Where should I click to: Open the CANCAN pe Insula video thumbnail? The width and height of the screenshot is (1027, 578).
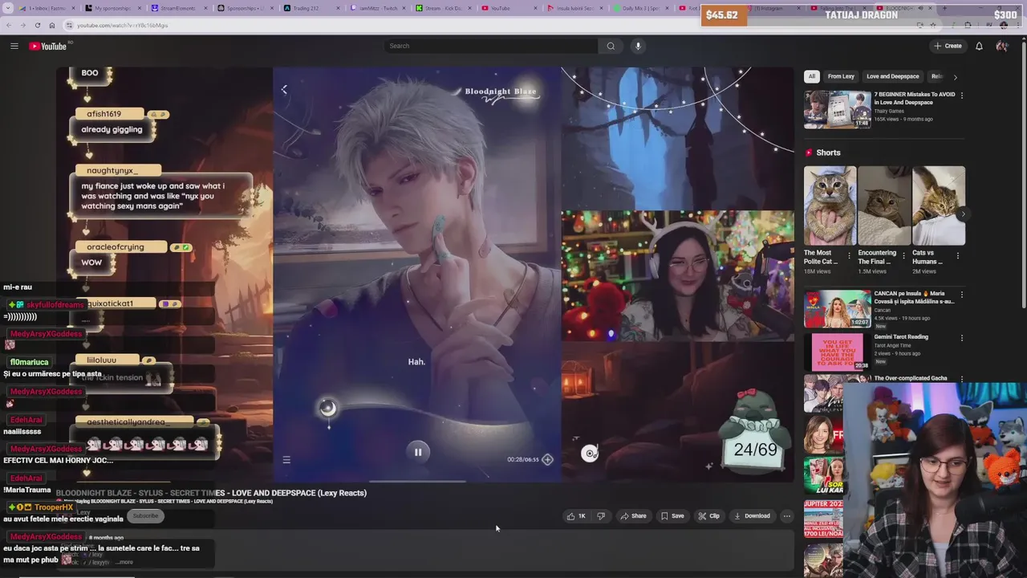(838, 308)
